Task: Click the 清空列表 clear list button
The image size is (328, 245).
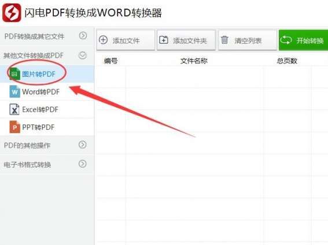Action: pyautogui.click(x=248, y=40)
